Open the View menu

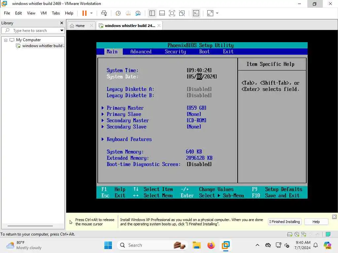coord(31,13)
